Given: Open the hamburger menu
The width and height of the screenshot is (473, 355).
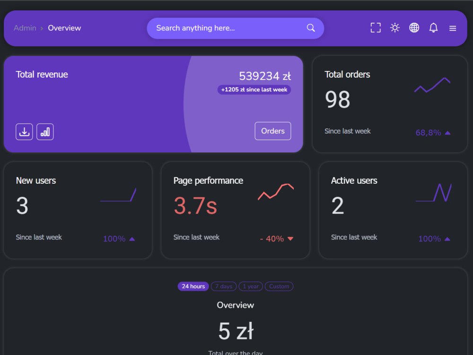Looking at the screenshot, I should pyautogui.click(x=453, y=28).
